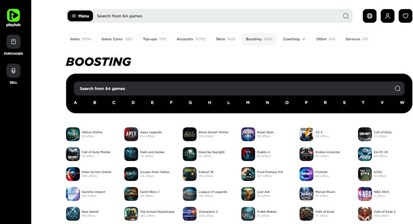413x224 pixels.
Task: Open the user account icon
Action: point(388,16)
